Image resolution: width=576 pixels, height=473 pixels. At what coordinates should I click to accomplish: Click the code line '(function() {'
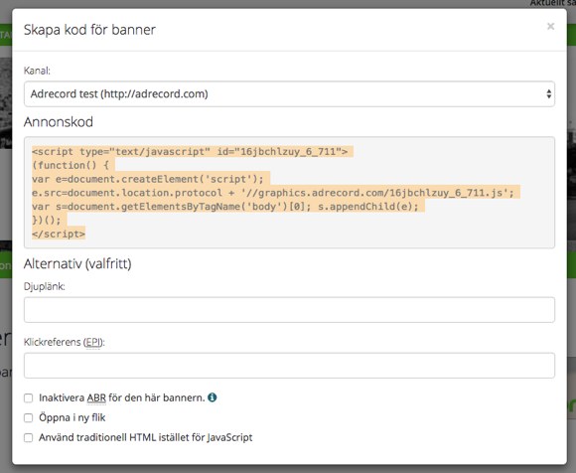coord(71,165)
